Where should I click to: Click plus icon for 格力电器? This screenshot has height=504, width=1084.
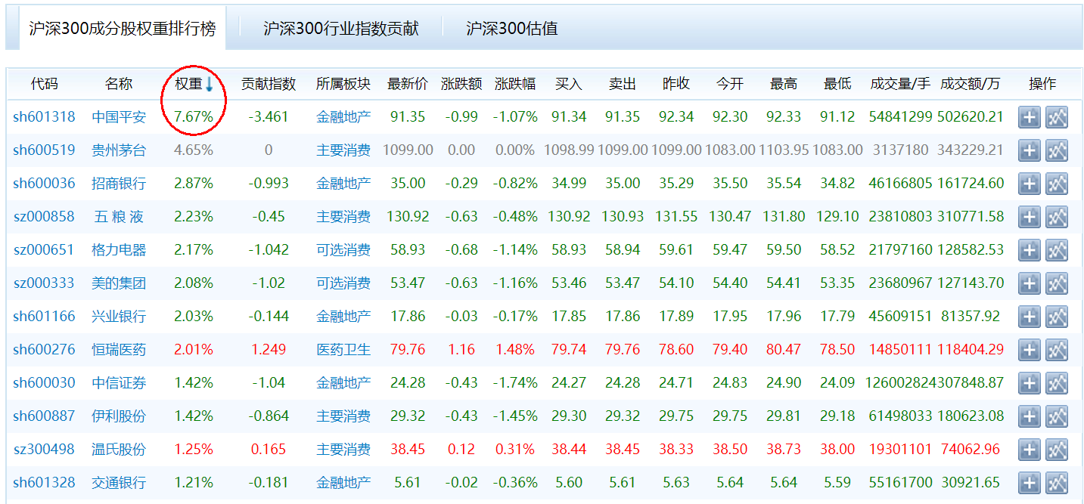1029,250
